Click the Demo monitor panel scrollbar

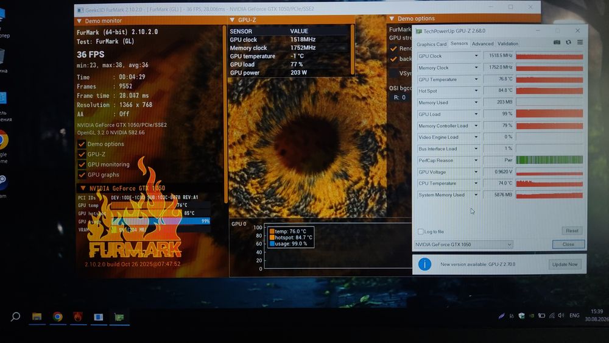pos(225,114)
